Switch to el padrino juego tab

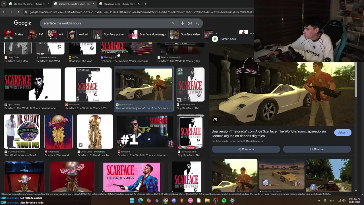[119, 4]
